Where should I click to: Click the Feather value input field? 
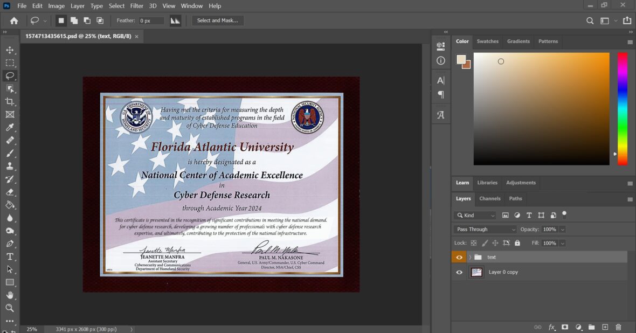click(151, 20)
